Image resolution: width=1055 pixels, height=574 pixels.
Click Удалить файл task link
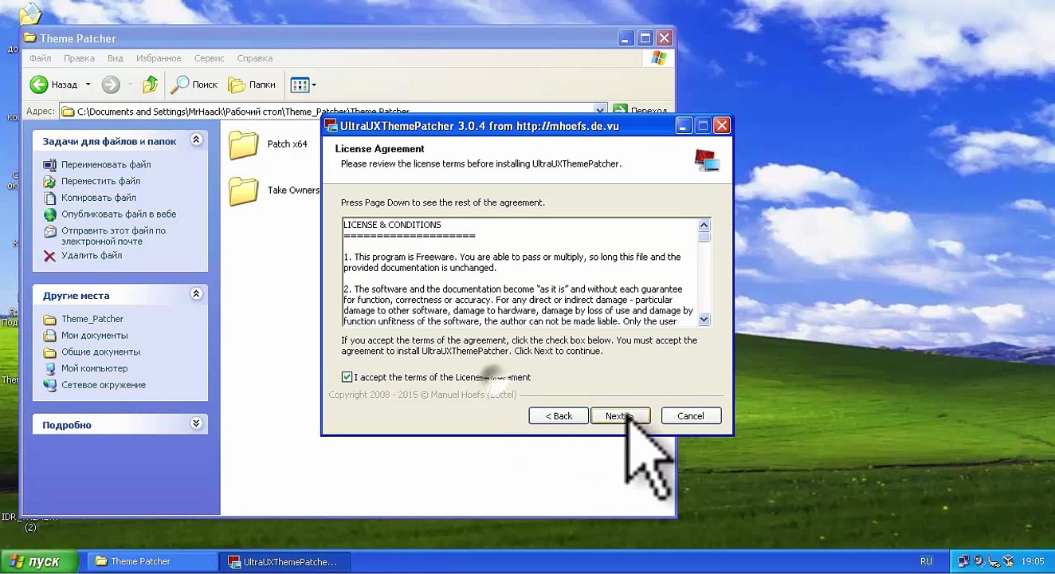(x=92, y=256)
